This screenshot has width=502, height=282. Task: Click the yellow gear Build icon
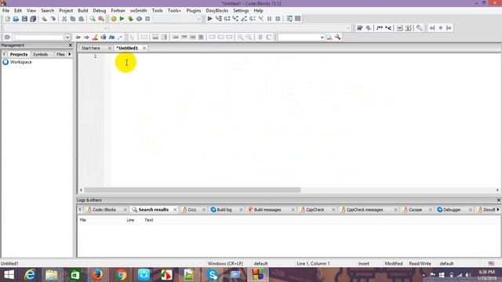[x=113, y=19]
